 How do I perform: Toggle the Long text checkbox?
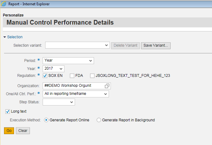tap(7, 112)
